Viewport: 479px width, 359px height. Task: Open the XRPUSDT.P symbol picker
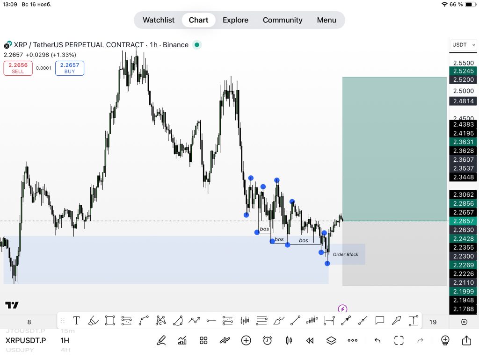tap(26, 340)
